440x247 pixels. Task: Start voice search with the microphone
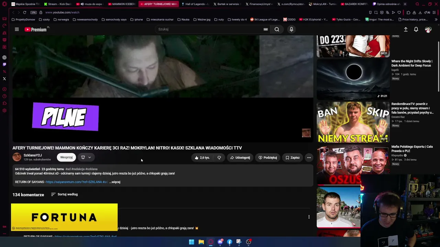[291, 30]
